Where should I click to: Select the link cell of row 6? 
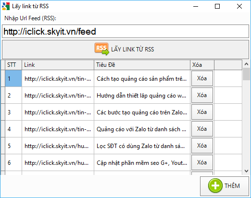pos(58,162)
